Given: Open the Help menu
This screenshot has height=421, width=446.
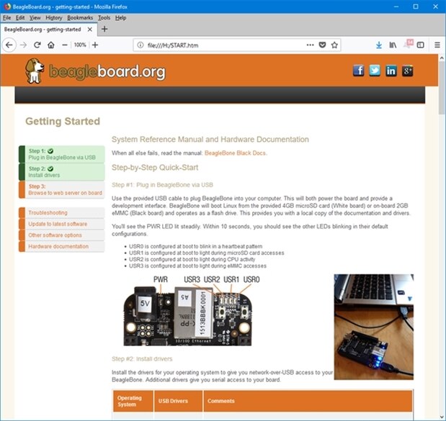Looking at the screenshot, I should (x=120, y=17).
